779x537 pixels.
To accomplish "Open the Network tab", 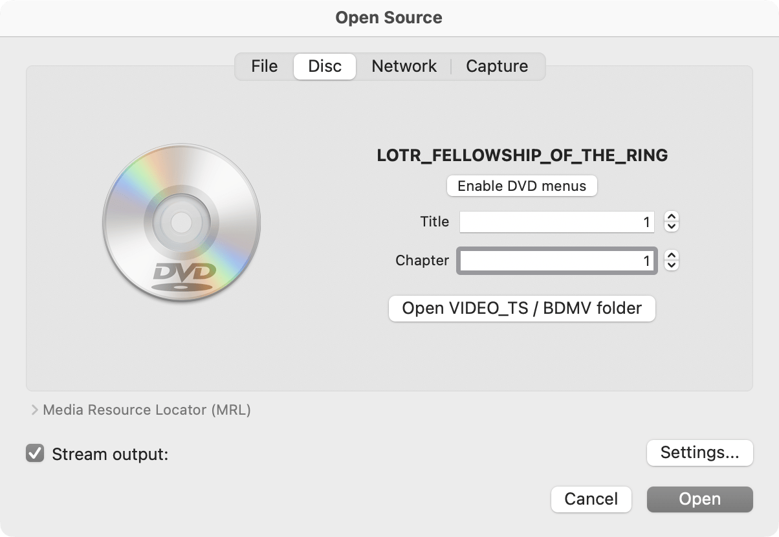I will pos(404,66).
